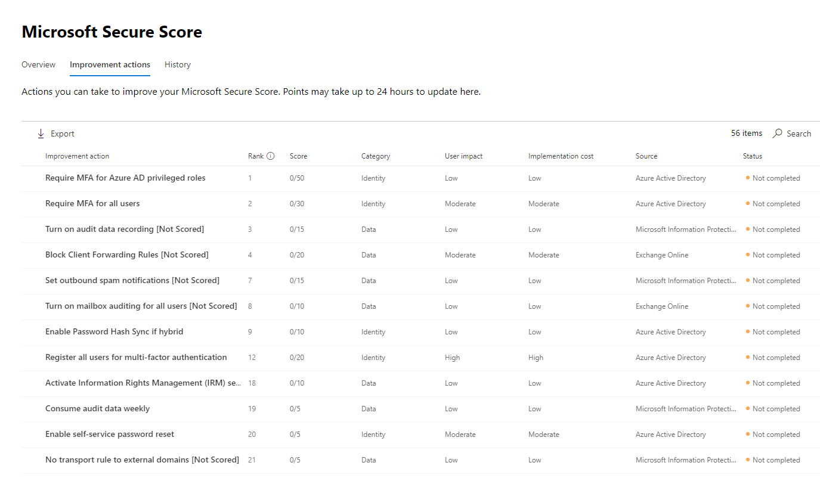Click Moderate user impact in MFA all users row
Image resolution: width=820 pixels, height=481 pixels.
click(460, 204)
